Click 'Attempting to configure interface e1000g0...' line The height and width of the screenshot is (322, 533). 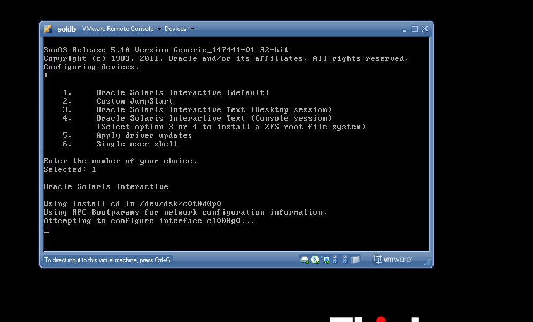point(149,221)
